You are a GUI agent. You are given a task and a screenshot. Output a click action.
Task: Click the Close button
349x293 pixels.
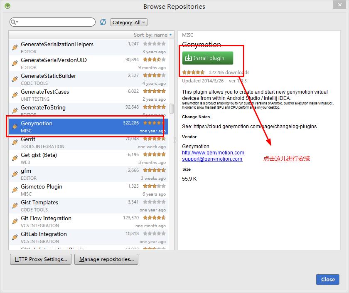point(328,279)
